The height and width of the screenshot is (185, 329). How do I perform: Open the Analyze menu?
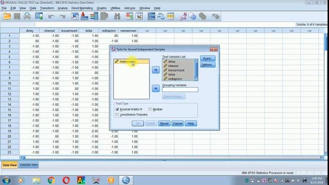click(x=63, y=8)
